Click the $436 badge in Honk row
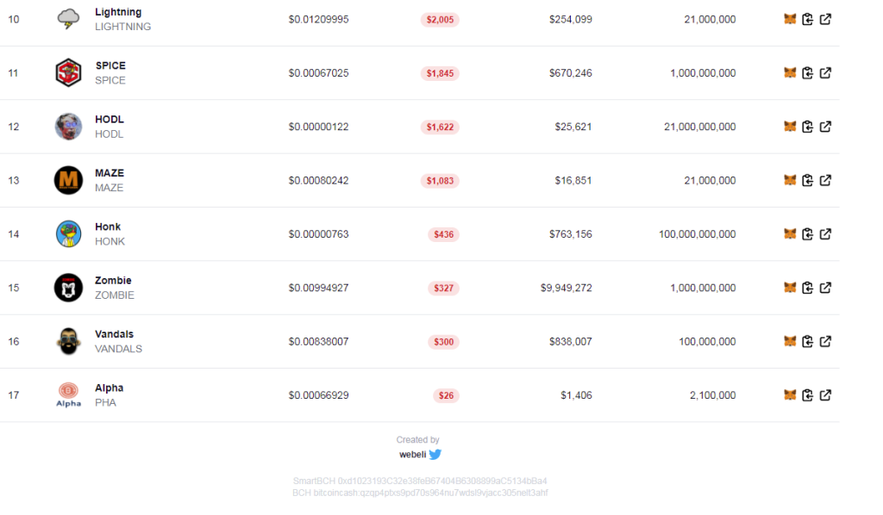Viewport: 883px width, 515px height. tap(444, 234)
